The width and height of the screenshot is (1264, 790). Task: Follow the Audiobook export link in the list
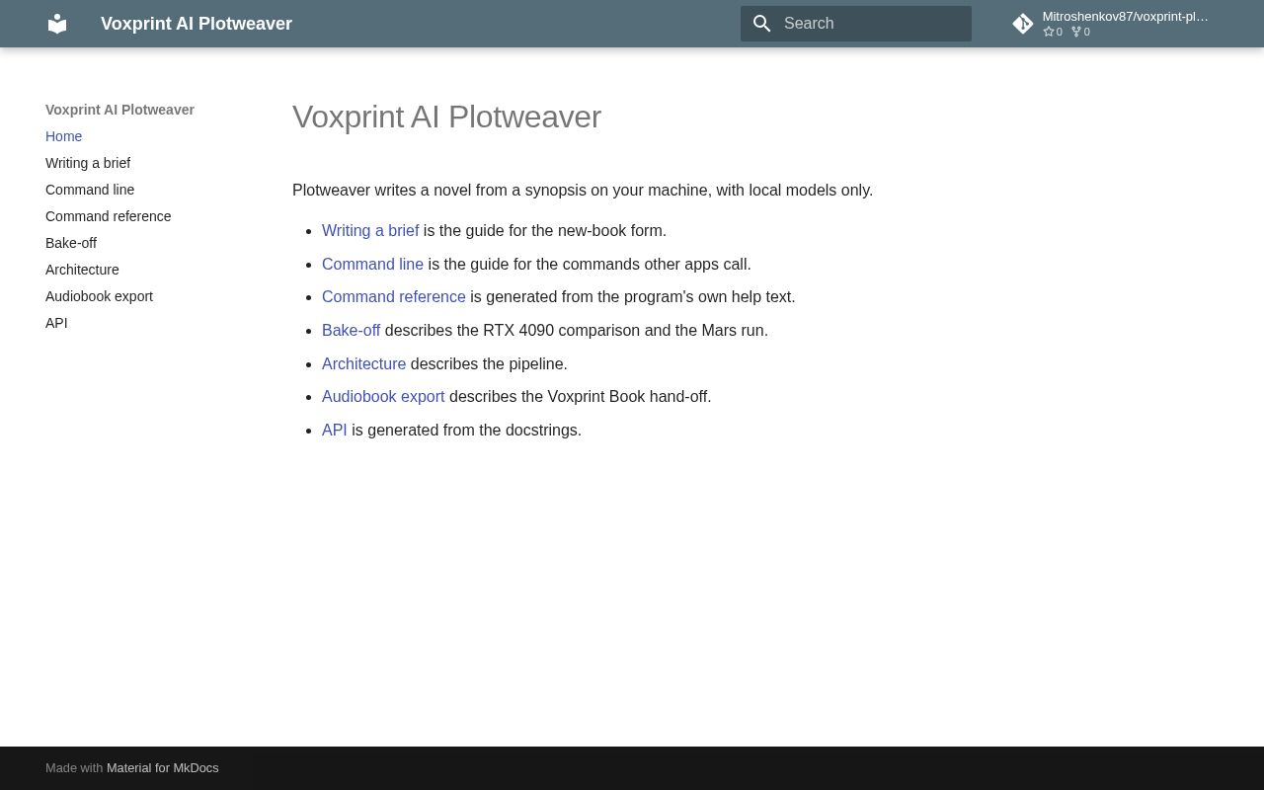[x=383, y=397]
